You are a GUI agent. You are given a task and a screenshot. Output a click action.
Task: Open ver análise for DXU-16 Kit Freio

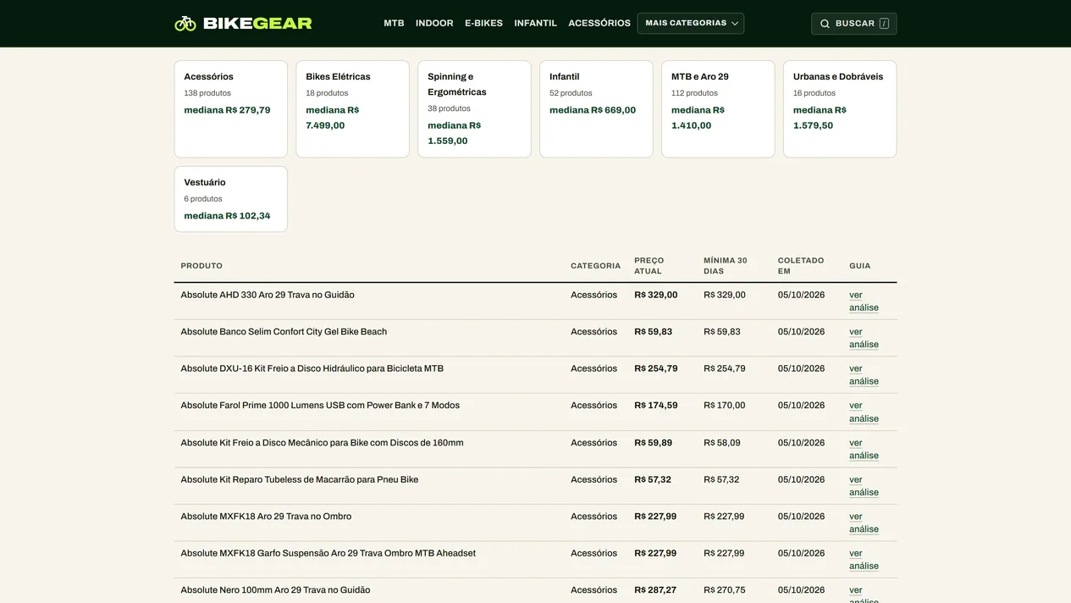pos(864,375)
